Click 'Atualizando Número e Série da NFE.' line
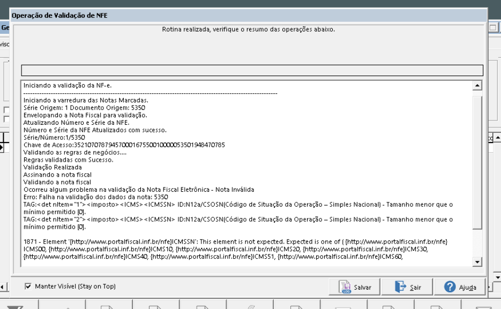Image resolution: width=501 pixels, height=309 pixels. coord(77,123)
